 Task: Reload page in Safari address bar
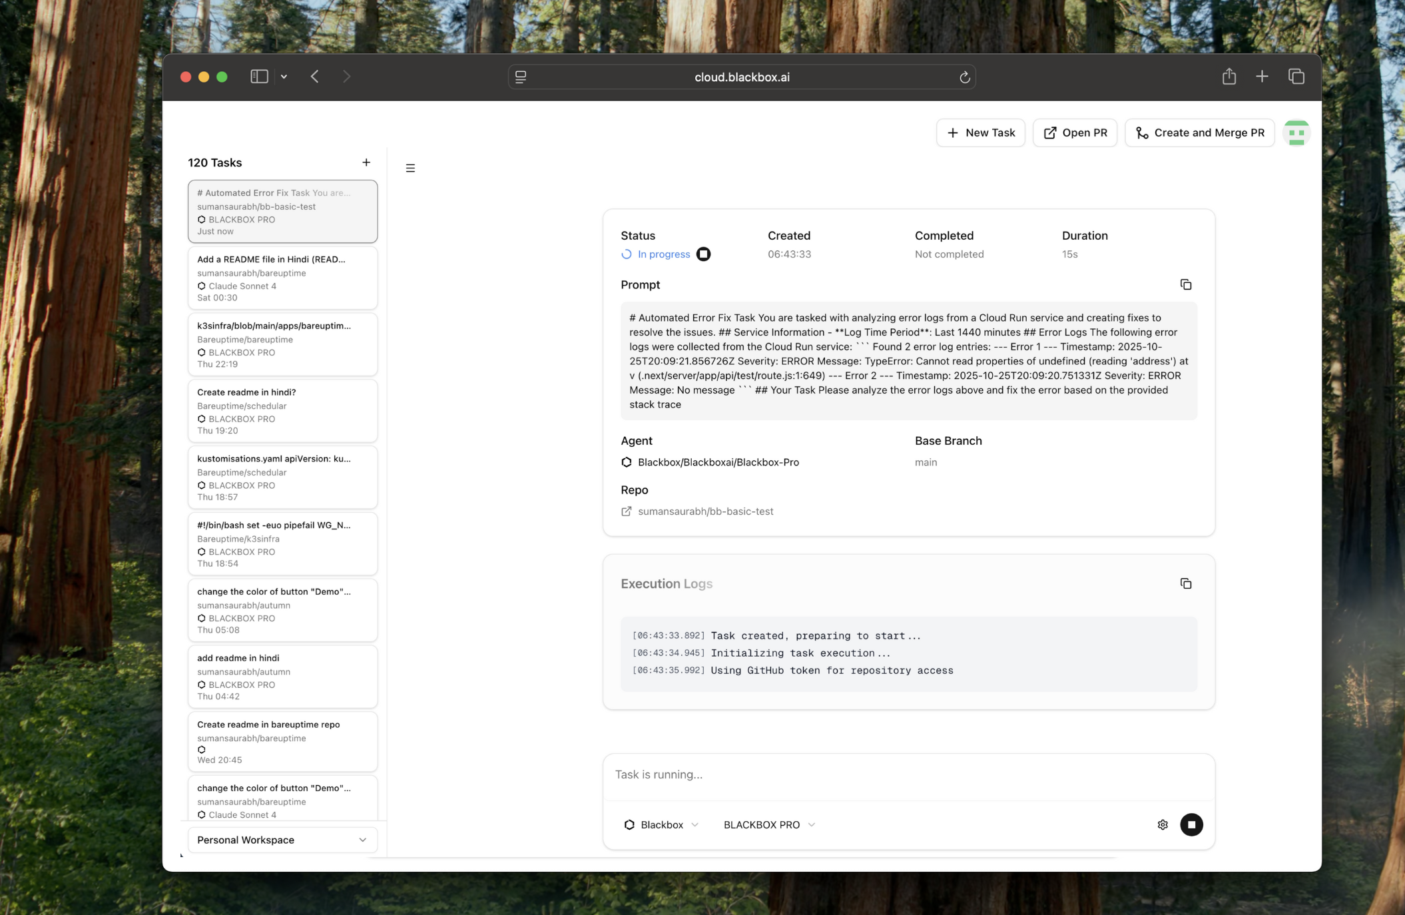click(964, 77)
